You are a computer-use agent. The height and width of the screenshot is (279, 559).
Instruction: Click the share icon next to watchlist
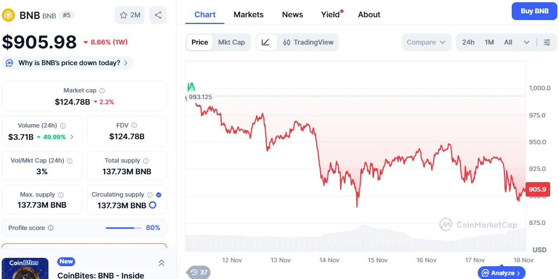tap(158, 15)
